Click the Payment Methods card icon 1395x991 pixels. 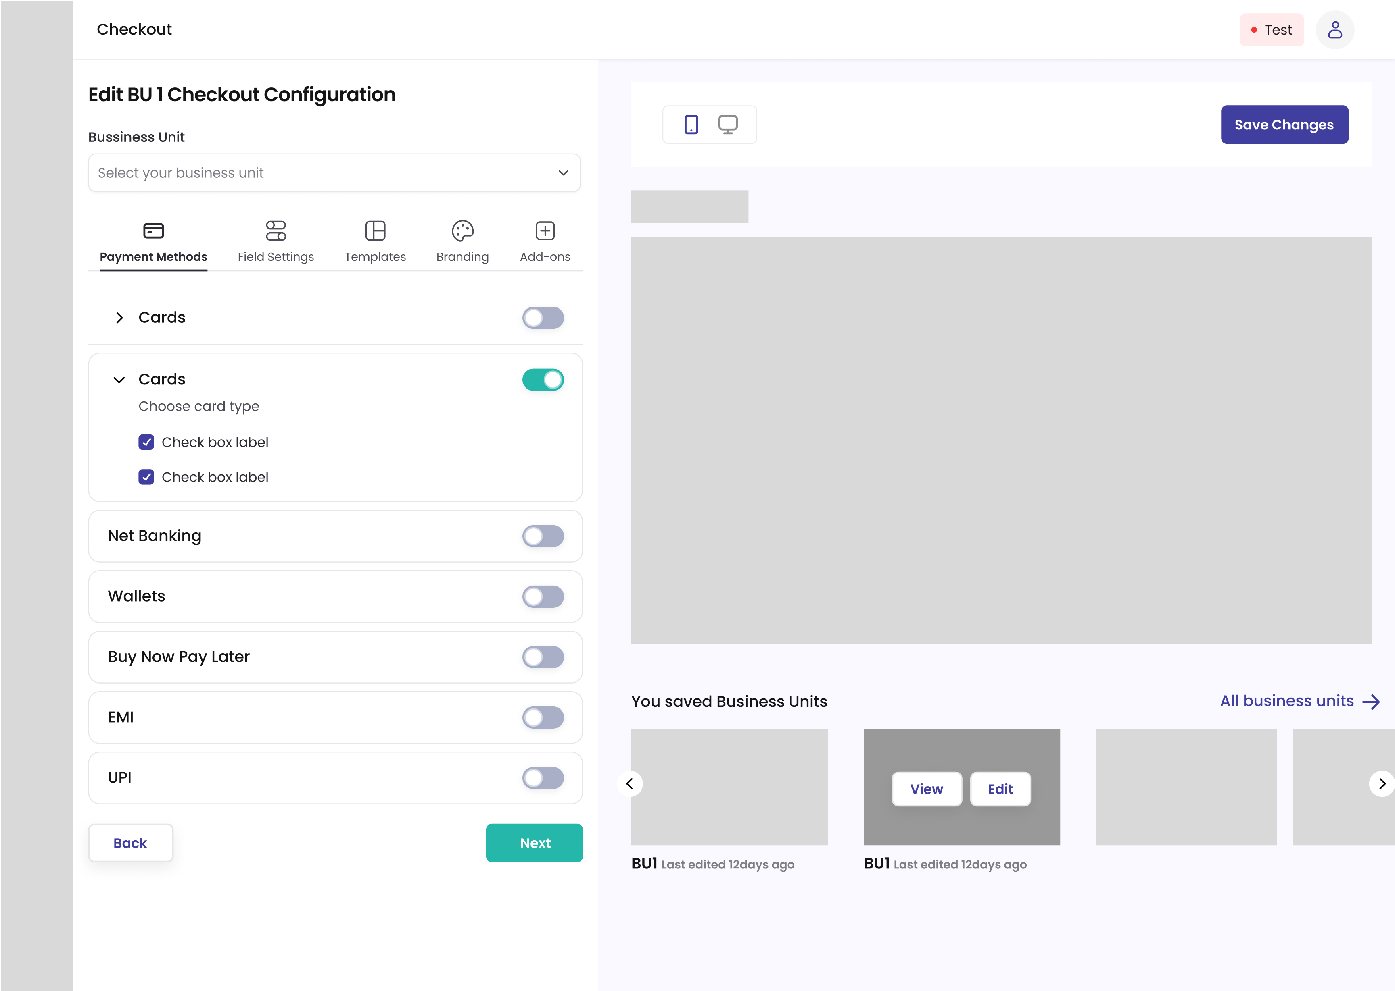[153, 231]
